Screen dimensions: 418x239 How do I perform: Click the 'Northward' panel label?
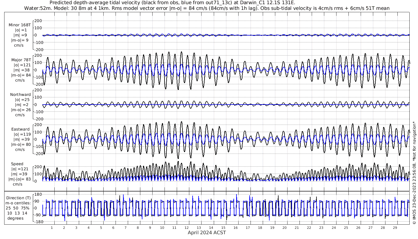(20, 95)
